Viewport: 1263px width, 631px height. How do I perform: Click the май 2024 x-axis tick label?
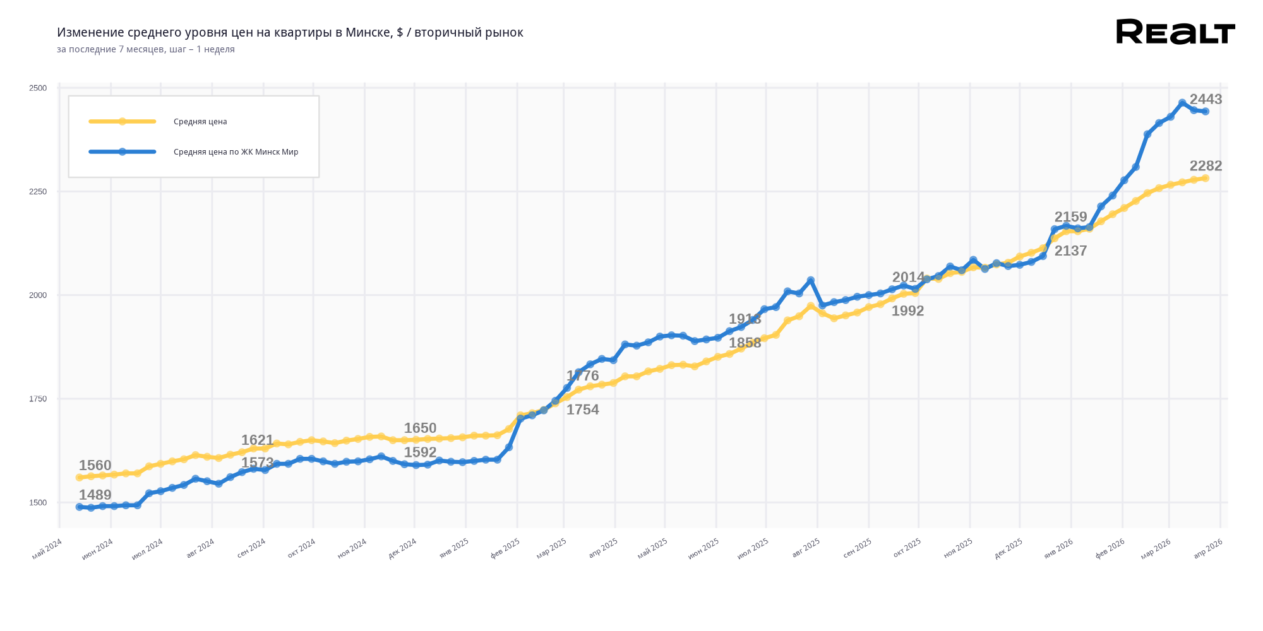pos(47,548)
